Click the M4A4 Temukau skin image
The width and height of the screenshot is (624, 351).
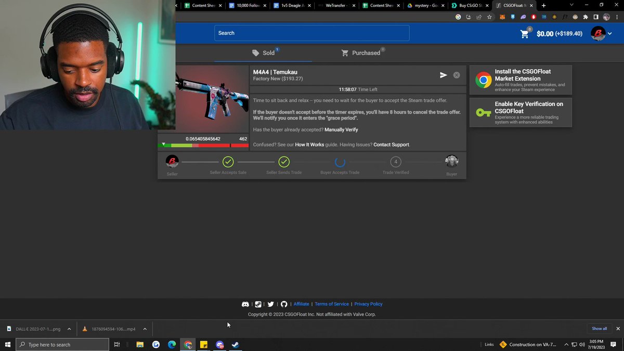point(212,99)
